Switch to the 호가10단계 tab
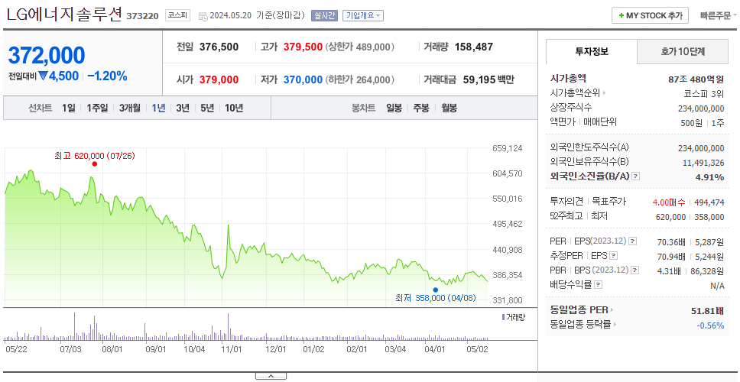 coord(683,51)
